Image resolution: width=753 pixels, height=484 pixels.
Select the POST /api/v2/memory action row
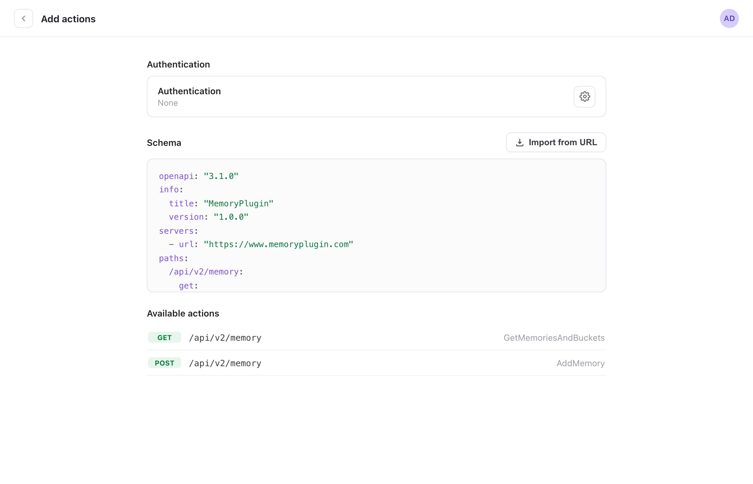pyautogui.click(x=376, y=363)
